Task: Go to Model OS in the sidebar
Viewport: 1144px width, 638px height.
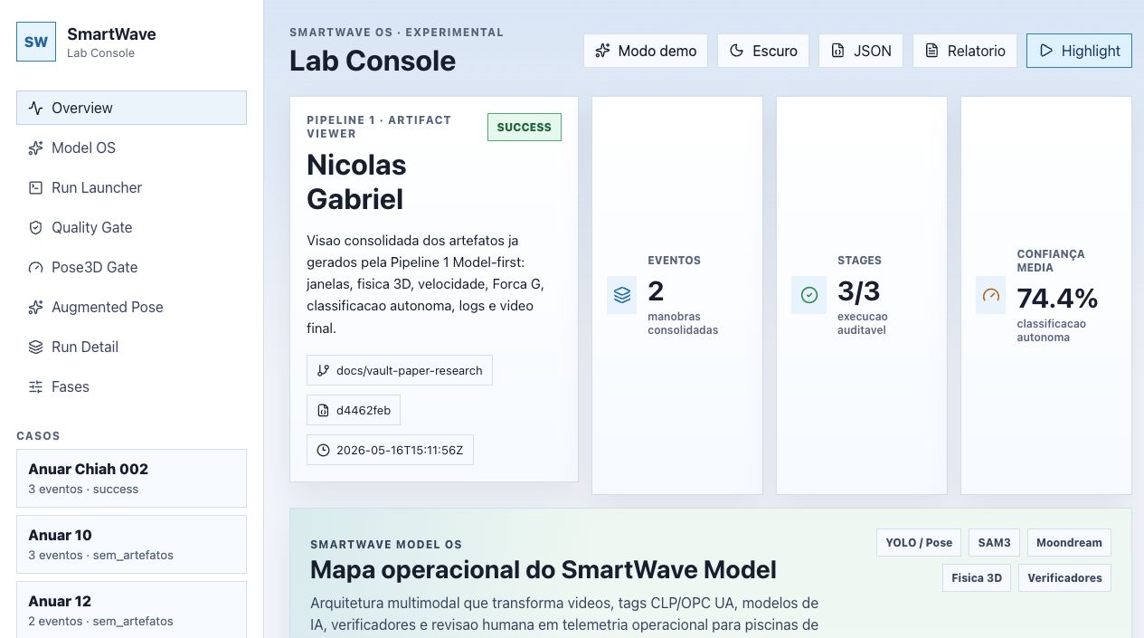Action: tap(131, 148)
